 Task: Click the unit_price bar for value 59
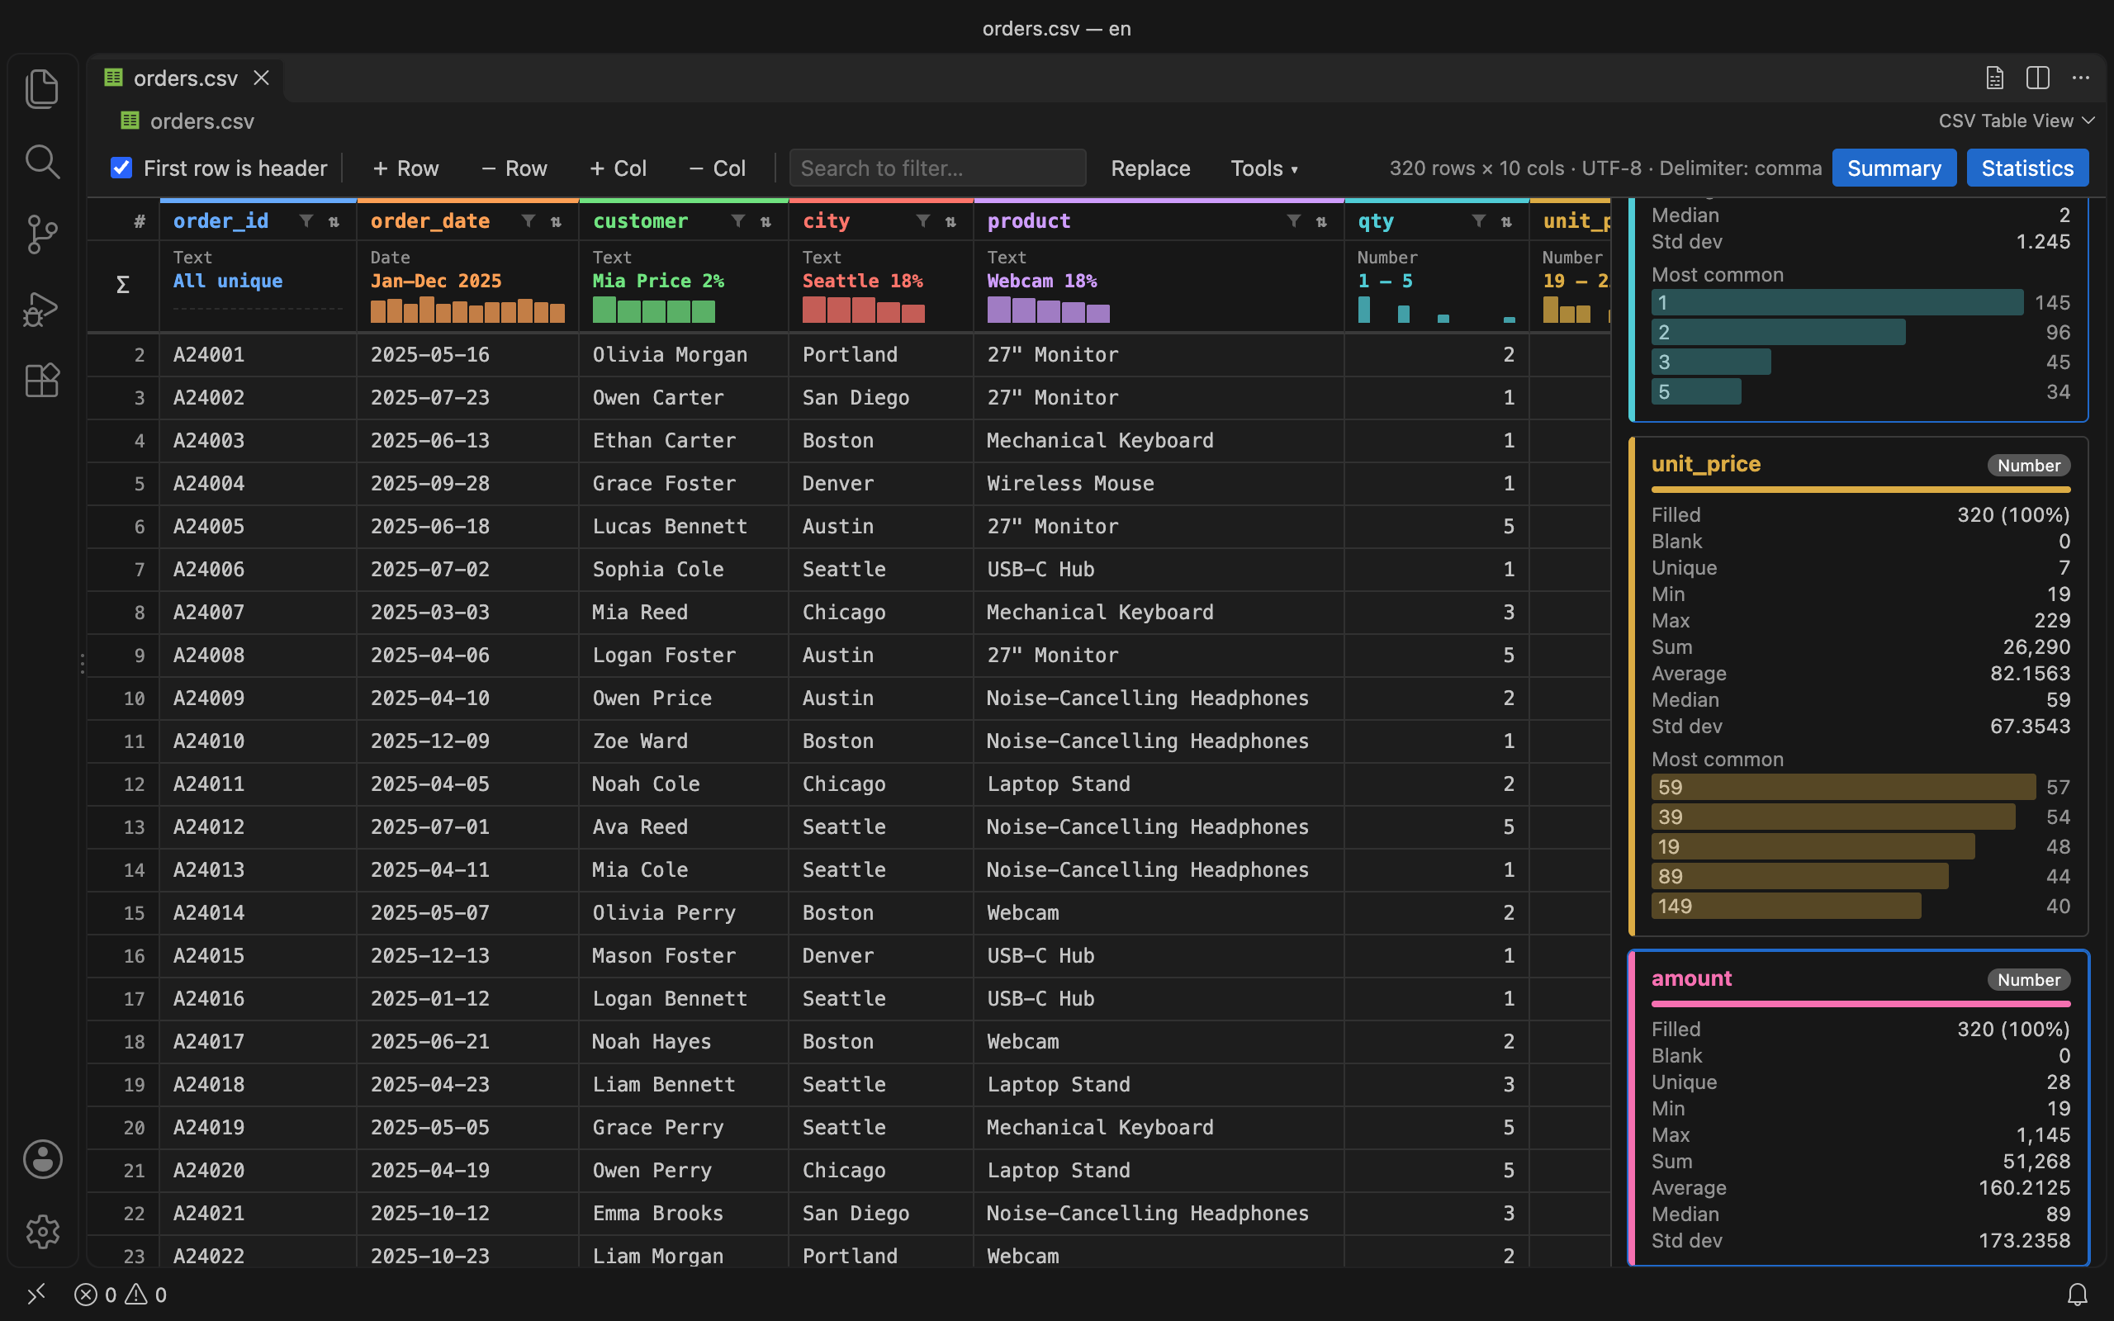[x=1843, y=786]
